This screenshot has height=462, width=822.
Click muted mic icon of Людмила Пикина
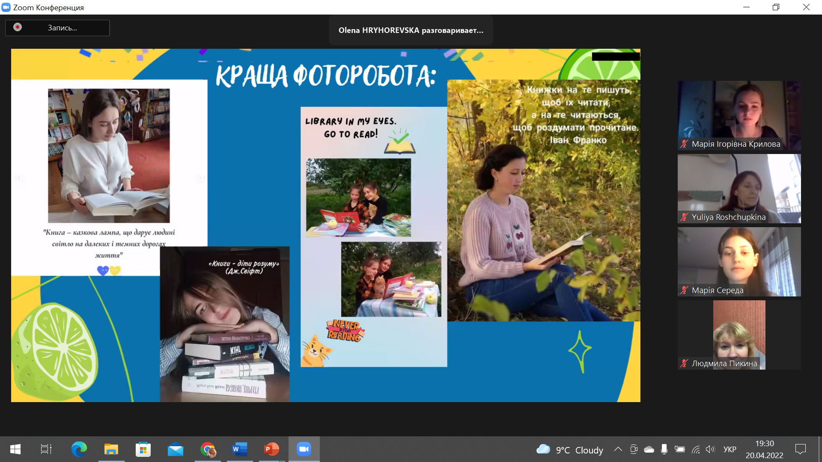(684, 363)
